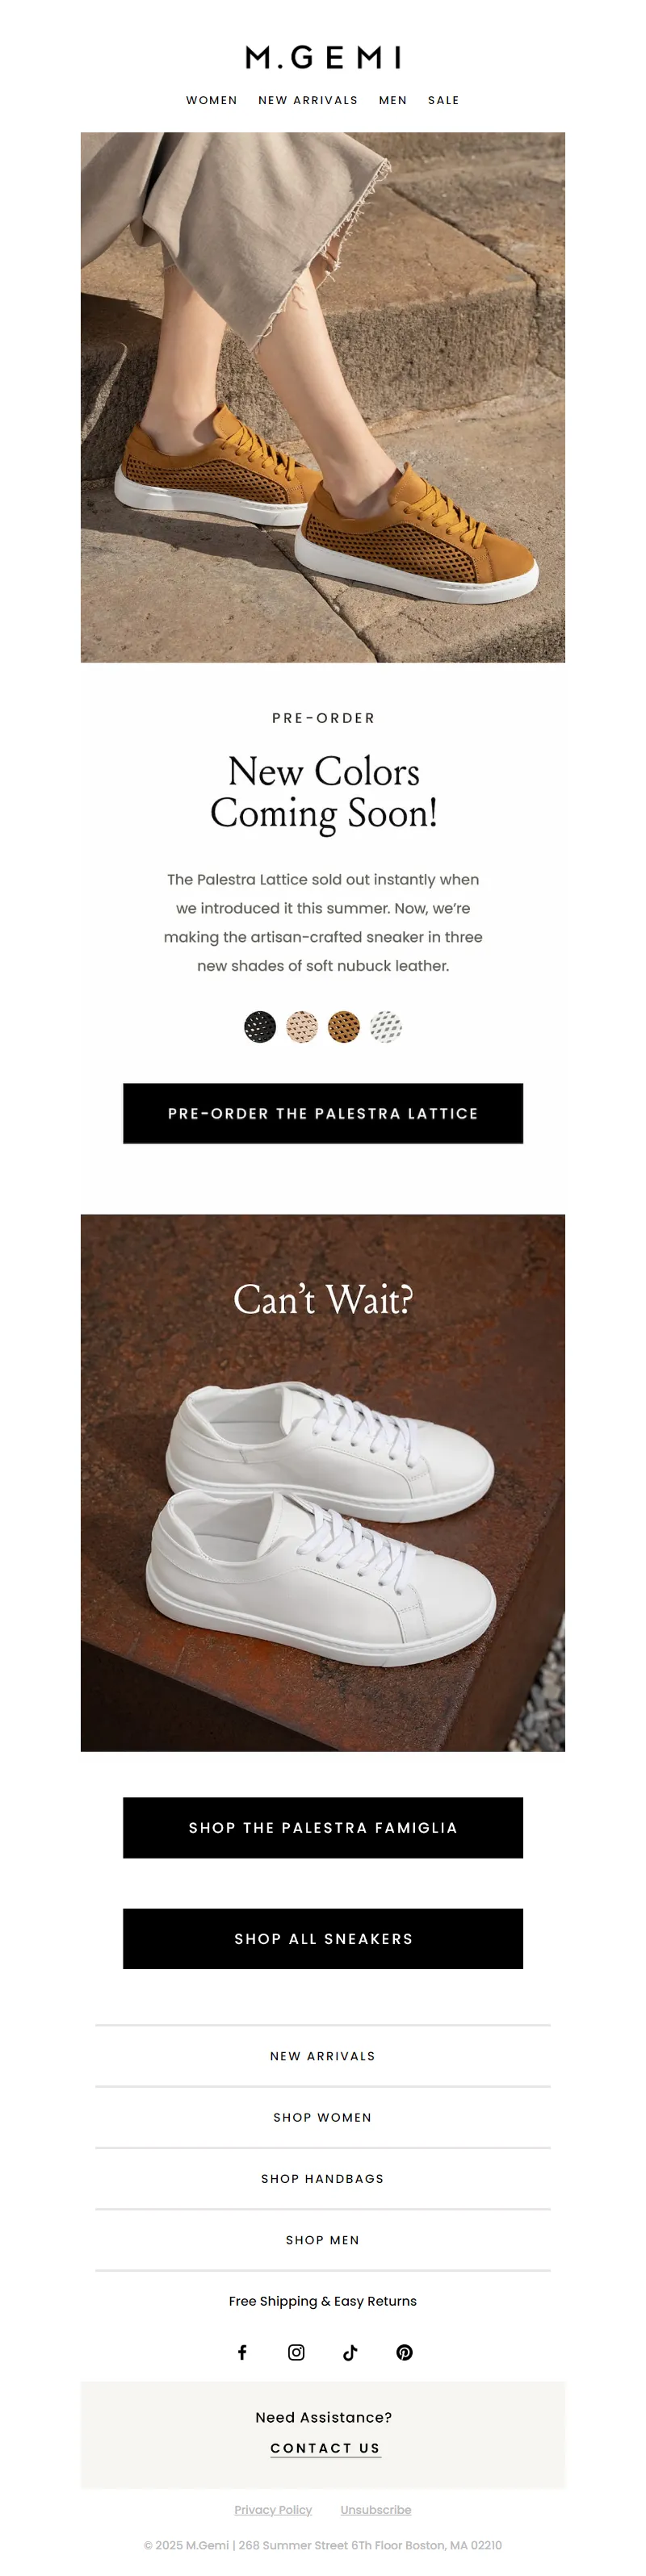Image resolution: width=646 pixels, height=2576 pixels.
Task: Open the Instagram social icon
Action: pyautogui.click(x=296, y=2352)
